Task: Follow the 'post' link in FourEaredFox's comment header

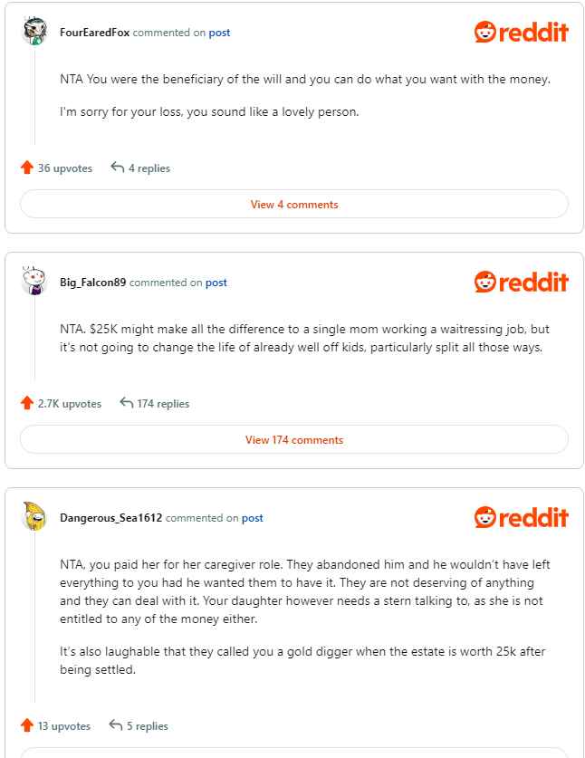Action: coord(219,33)
